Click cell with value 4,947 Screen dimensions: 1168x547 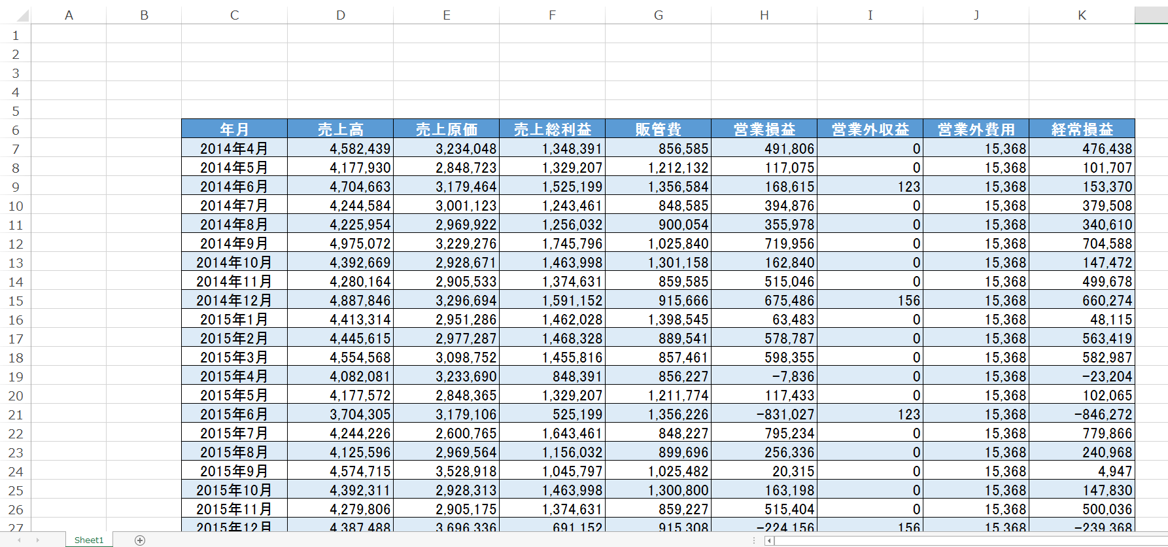click(x=1082, y=471)
